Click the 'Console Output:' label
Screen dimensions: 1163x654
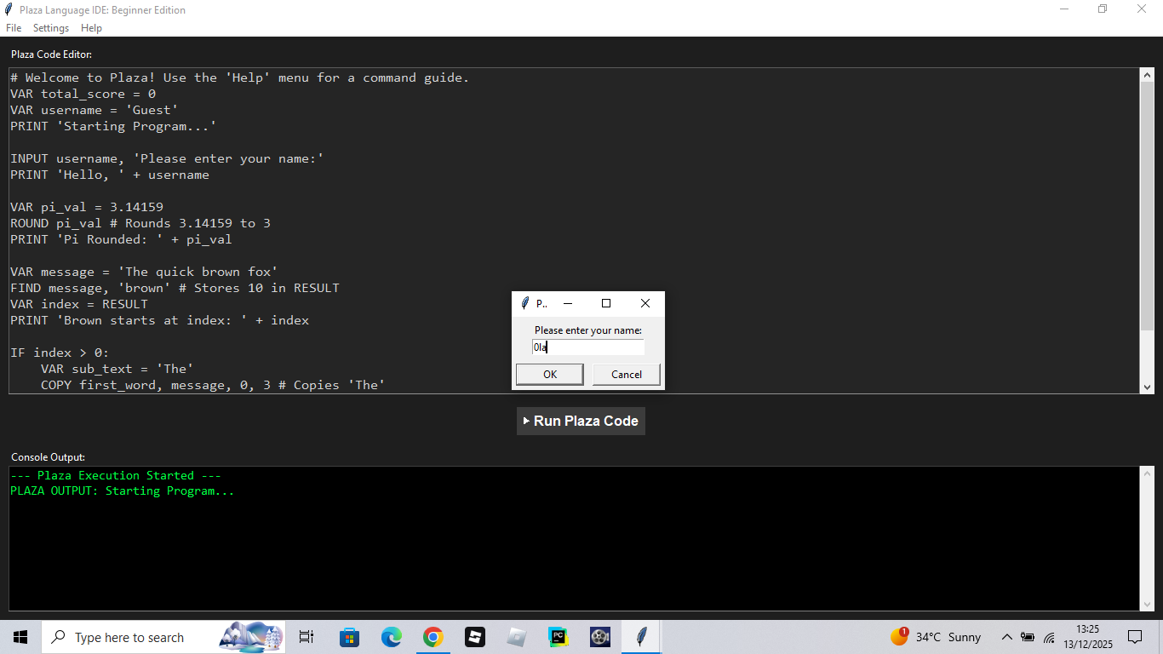(48, 457)
